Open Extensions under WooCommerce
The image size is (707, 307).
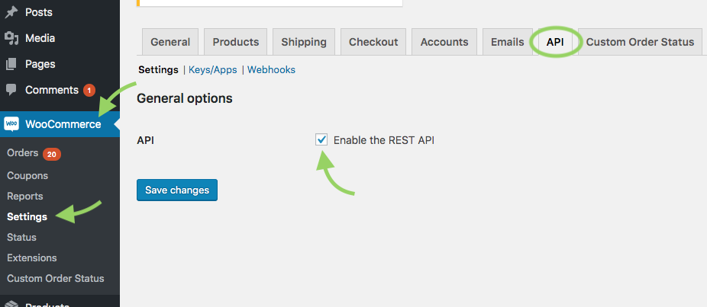pyautogui.click(x=32, y=258)
